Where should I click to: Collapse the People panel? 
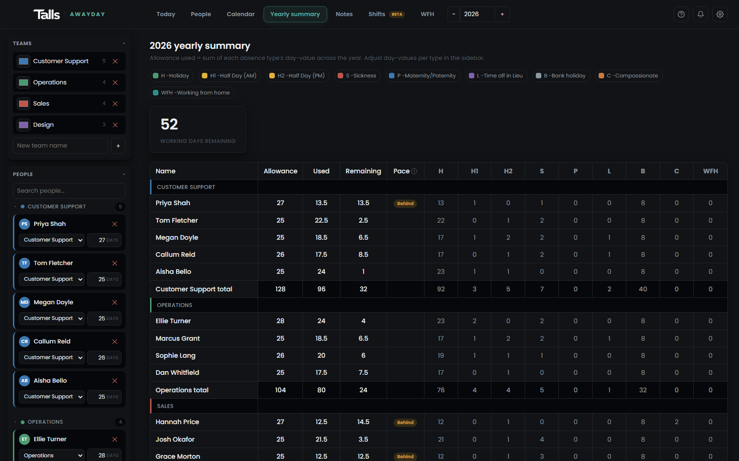click(x=124, y=174)
